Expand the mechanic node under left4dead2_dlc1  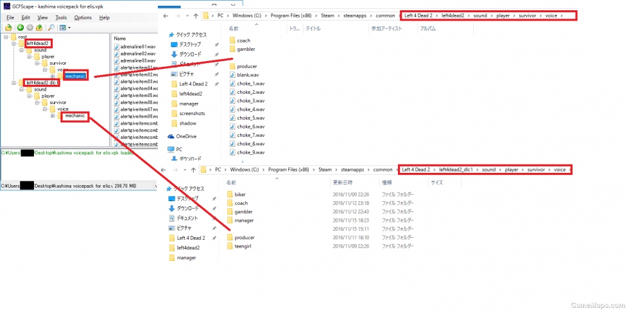click(x=53, y=116)
